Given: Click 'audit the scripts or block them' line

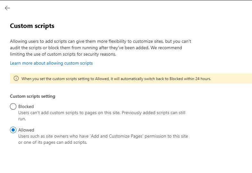Looking at the screenshot, I should (96, 48).
